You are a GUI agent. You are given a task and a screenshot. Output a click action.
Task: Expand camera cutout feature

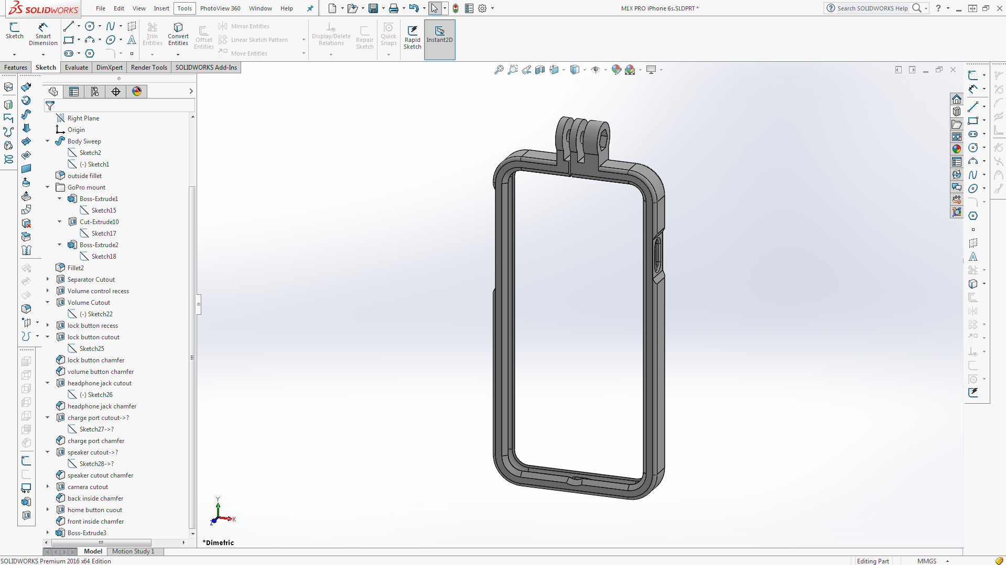point(48,487)
